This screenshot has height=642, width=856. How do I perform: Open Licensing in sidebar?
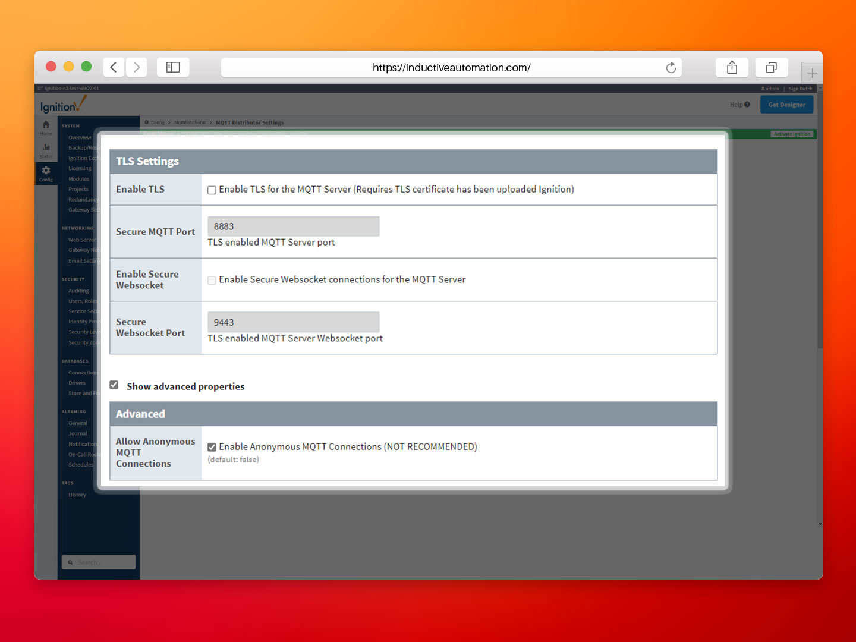click(x=80, y=168)
